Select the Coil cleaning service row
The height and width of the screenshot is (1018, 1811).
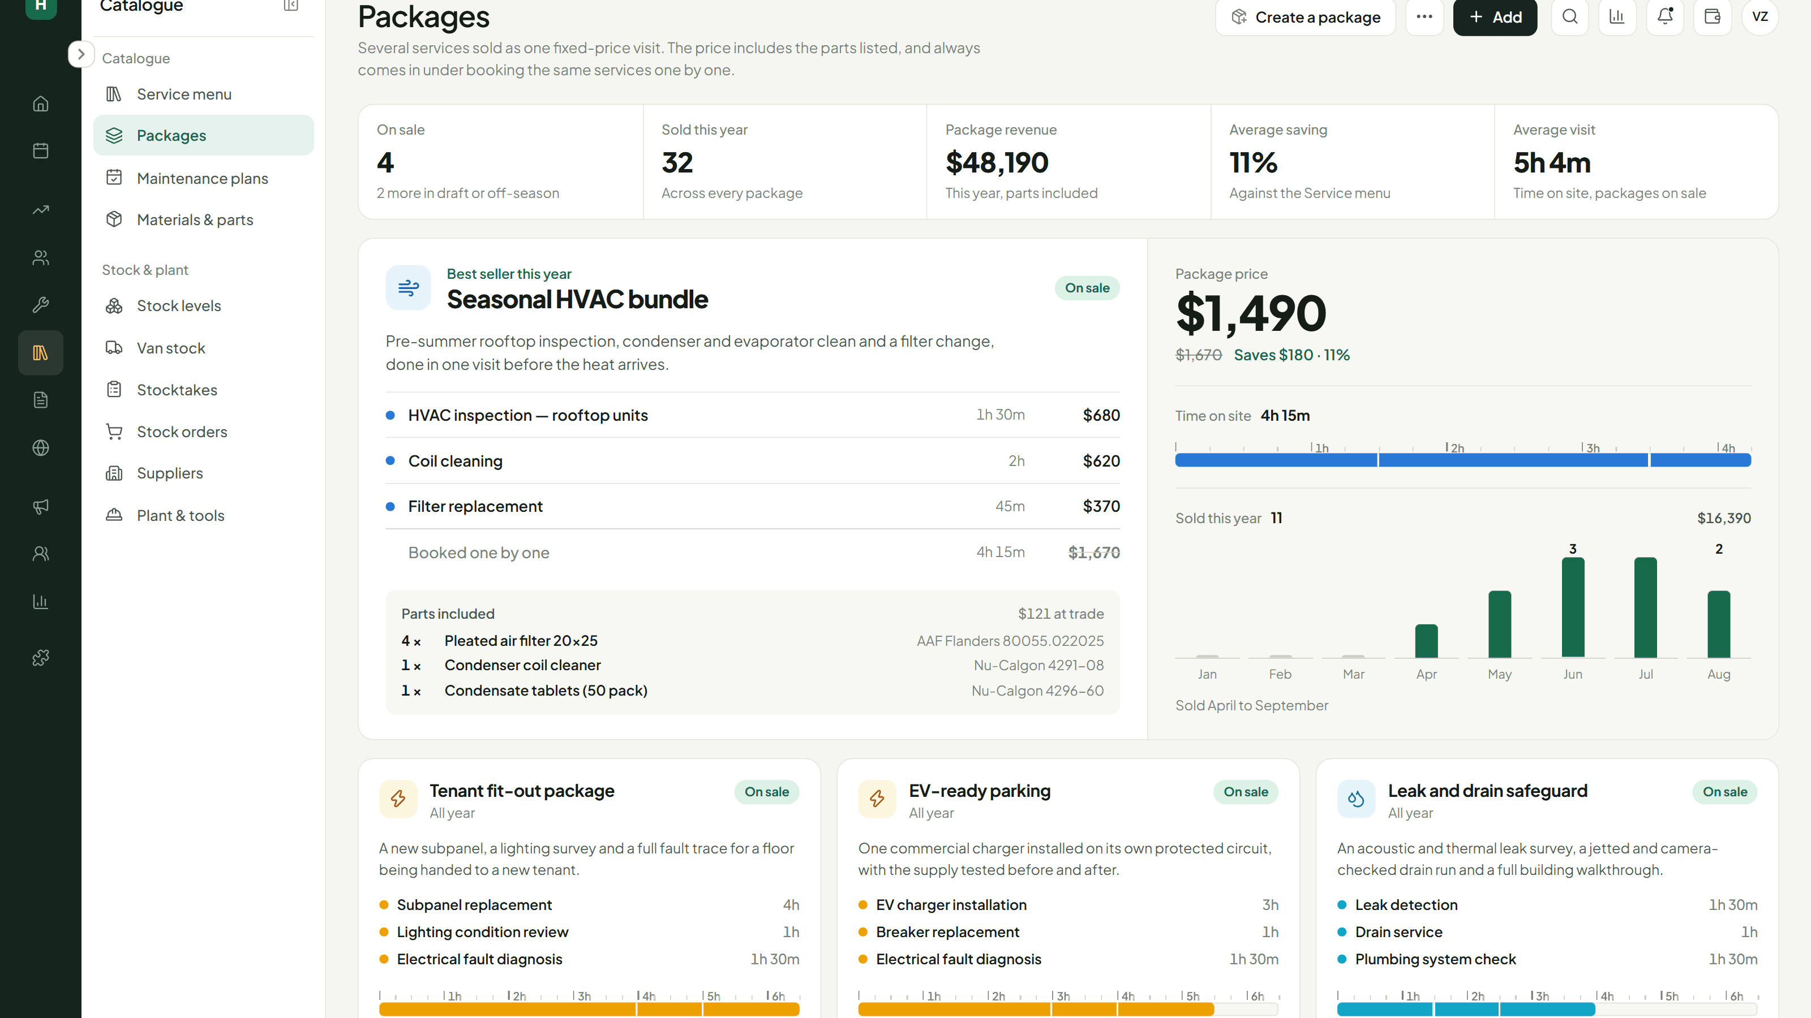pyautogui.click(x=752, y=461)
